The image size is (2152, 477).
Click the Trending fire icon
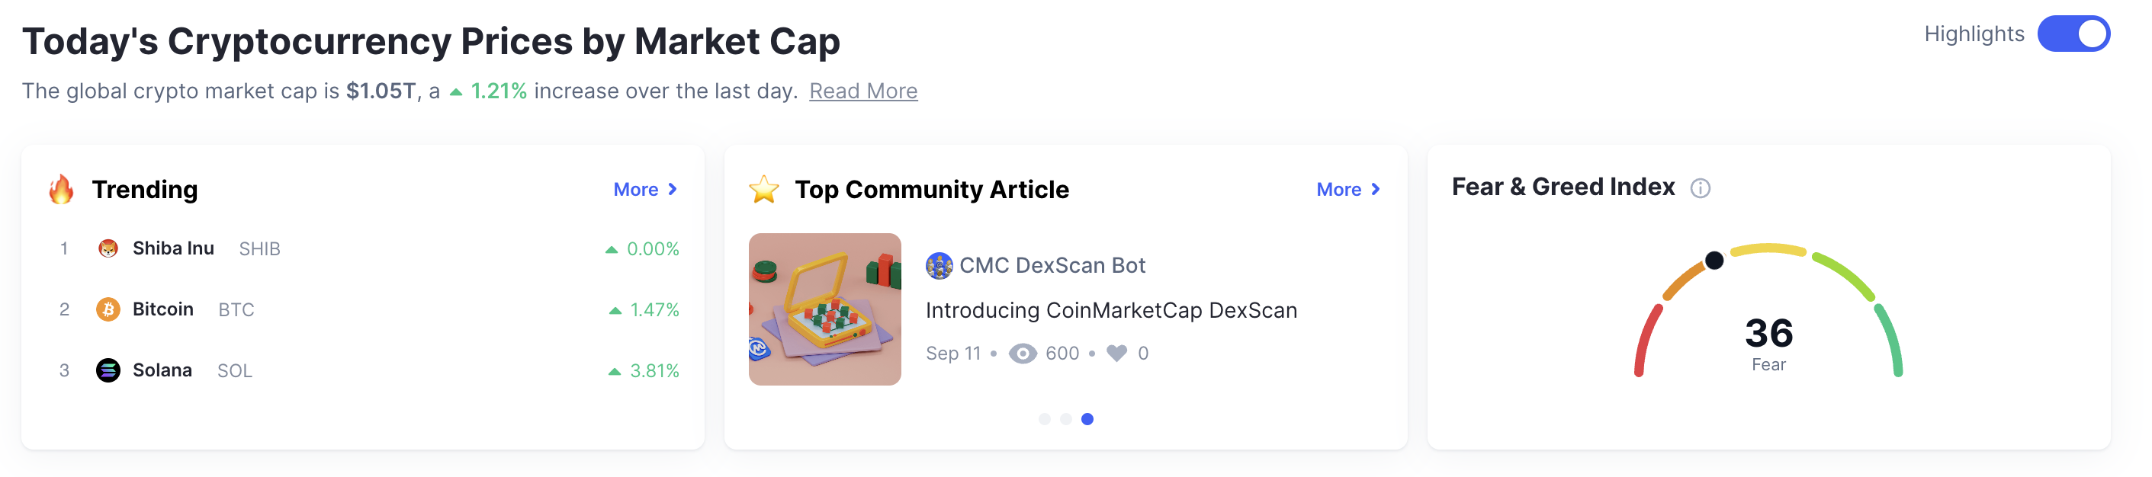(x=61, y=190)
